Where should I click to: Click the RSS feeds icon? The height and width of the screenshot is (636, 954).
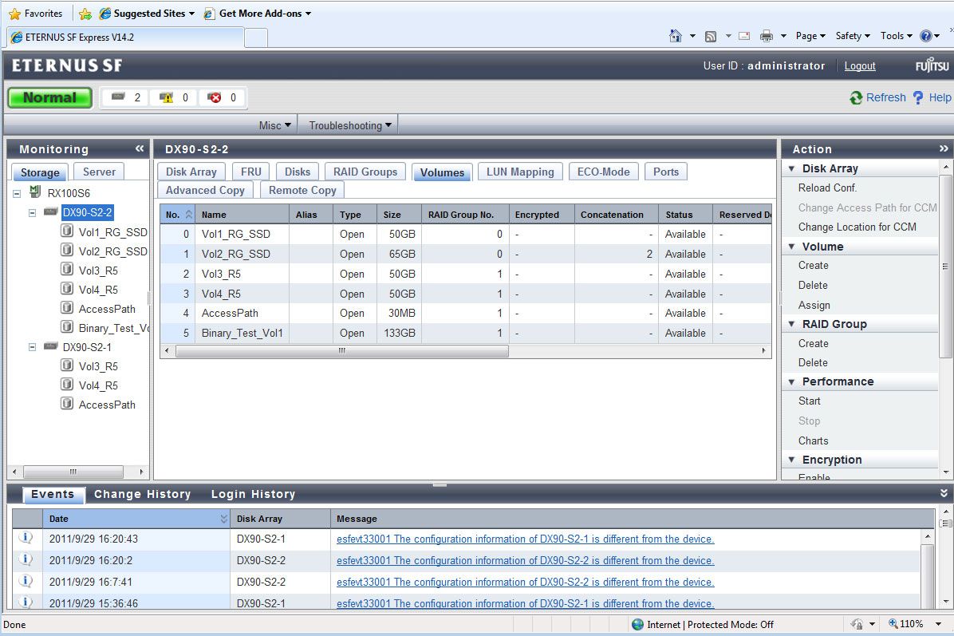711,37
